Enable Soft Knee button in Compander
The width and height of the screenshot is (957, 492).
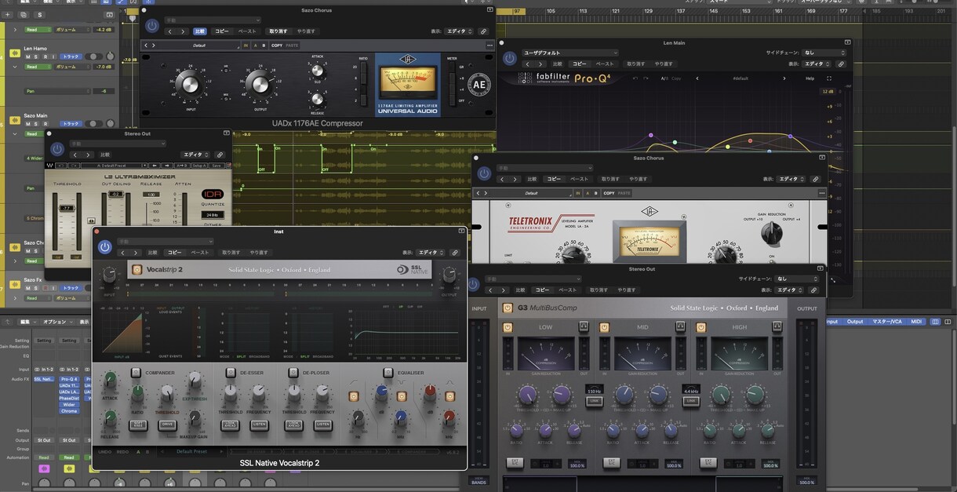tap(138, 425)
